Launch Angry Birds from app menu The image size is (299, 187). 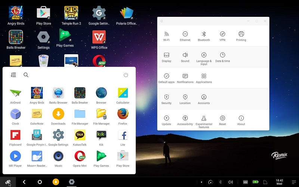click(37, 95)
